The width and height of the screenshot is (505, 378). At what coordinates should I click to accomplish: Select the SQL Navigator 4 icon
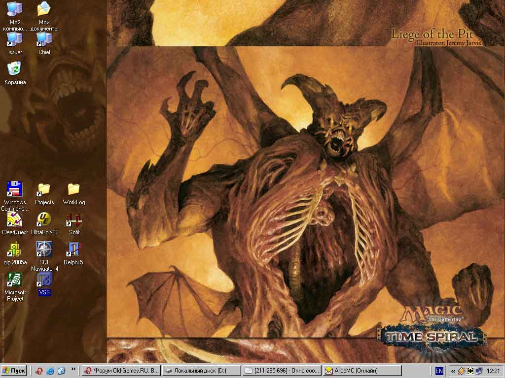44,250
